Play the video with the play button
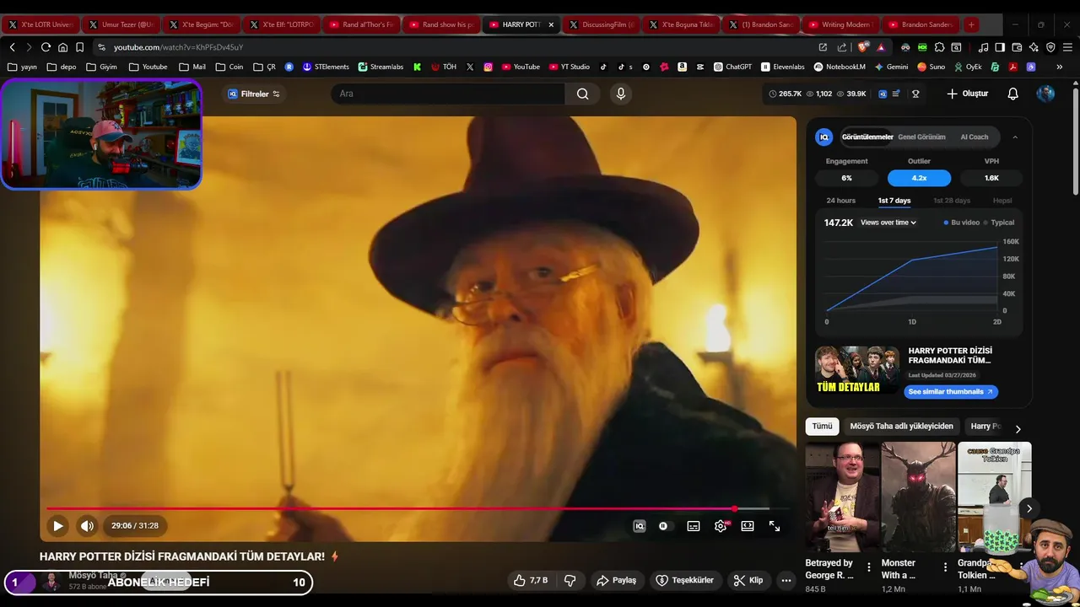Screen dimensions: 1080x607 point(58,526)
